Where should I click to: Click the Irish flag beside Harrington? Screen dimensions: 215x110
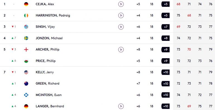[26, 15]
